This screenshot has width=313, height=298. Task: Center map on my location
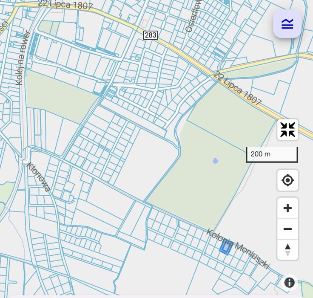(287, 180)
